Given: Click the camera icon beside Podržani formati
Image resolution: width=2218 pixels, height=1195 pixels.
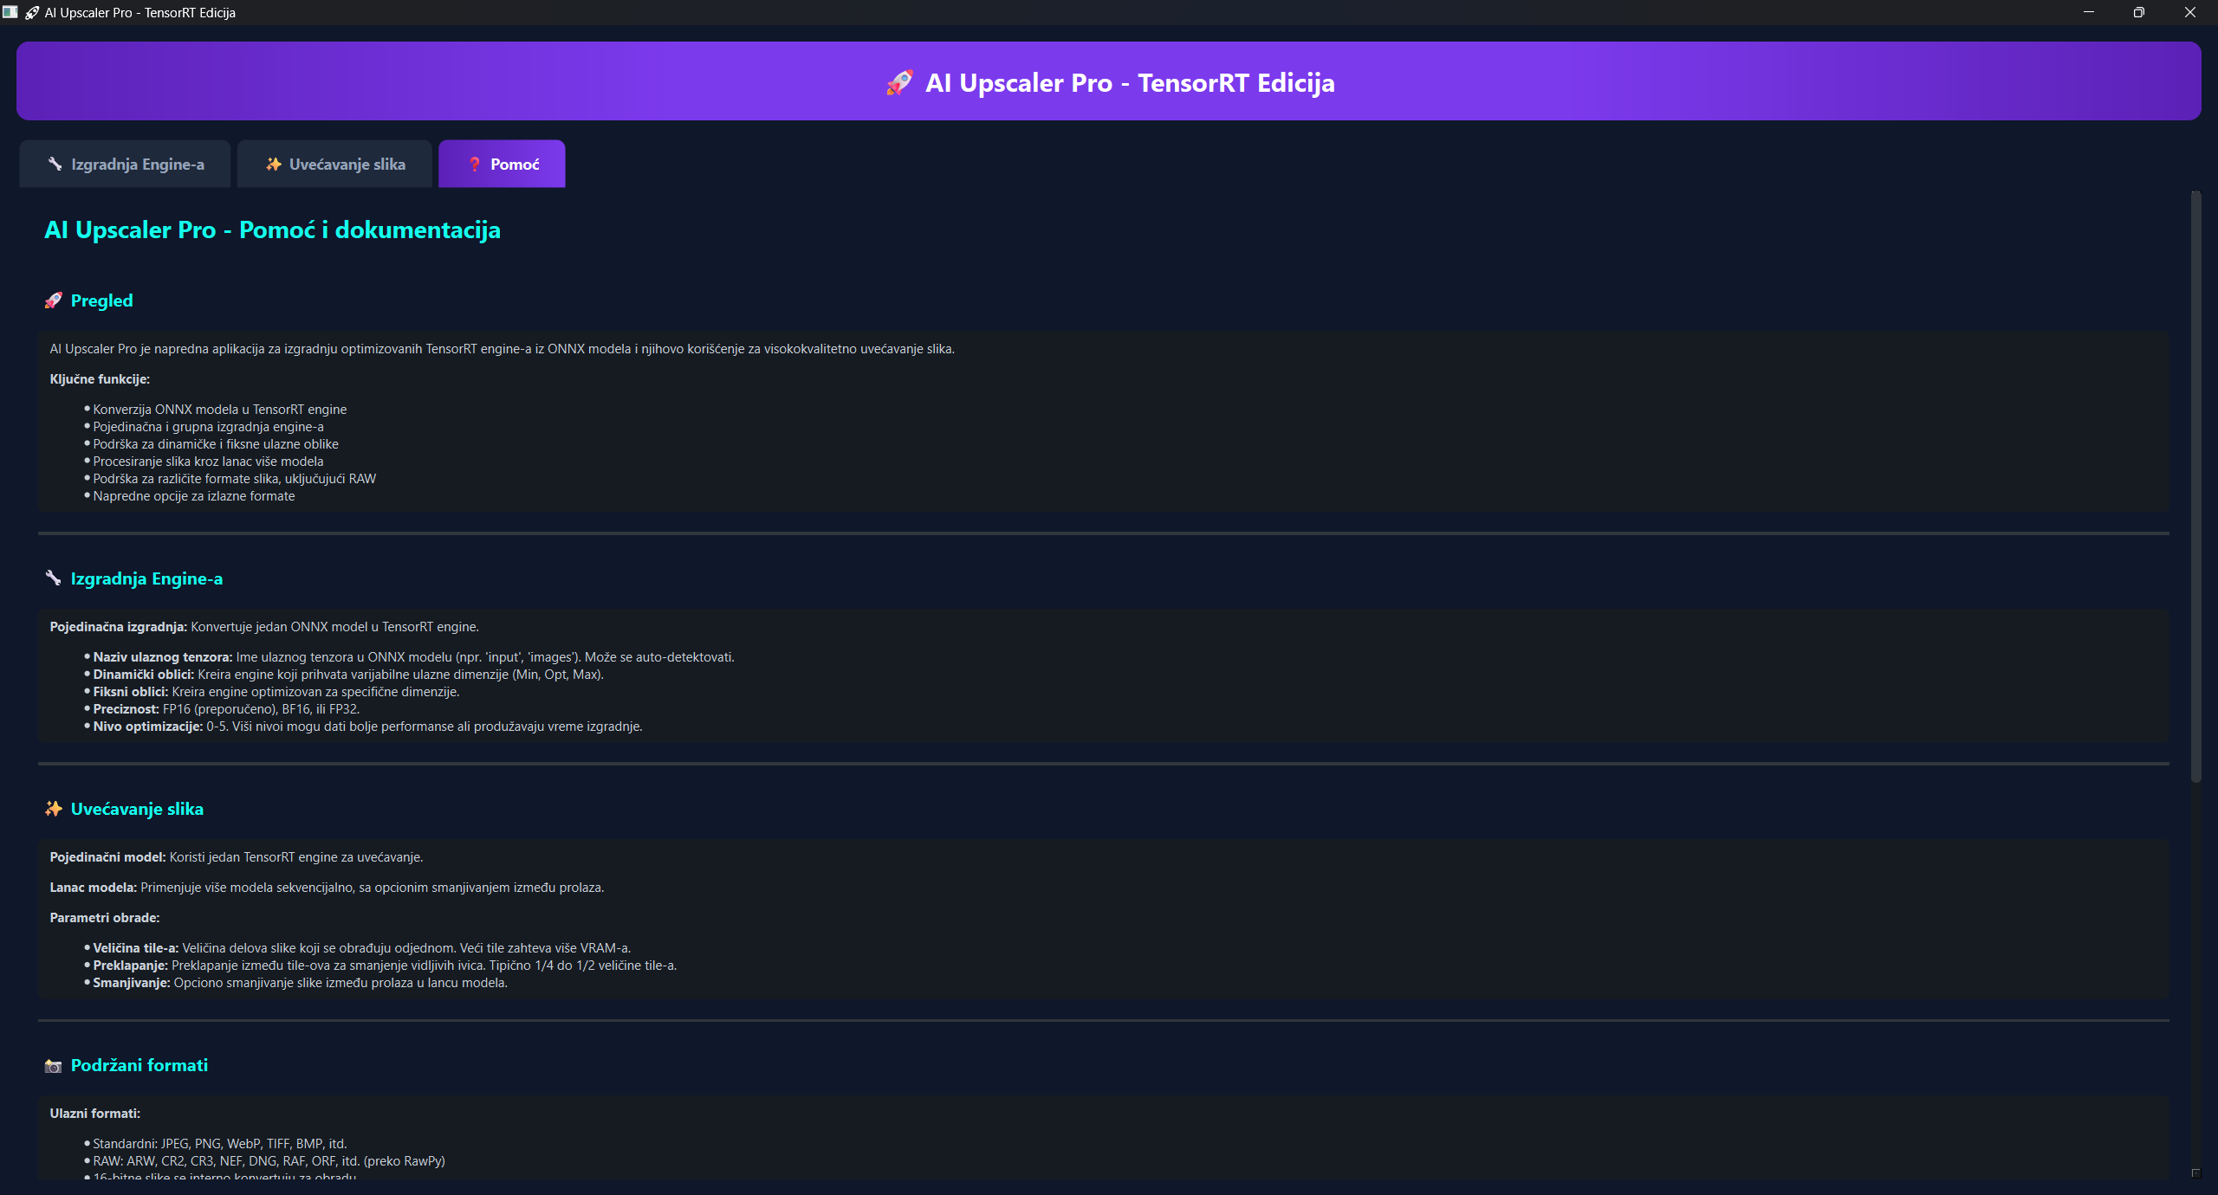Looking at the screenshot, I should [54, 1066].
